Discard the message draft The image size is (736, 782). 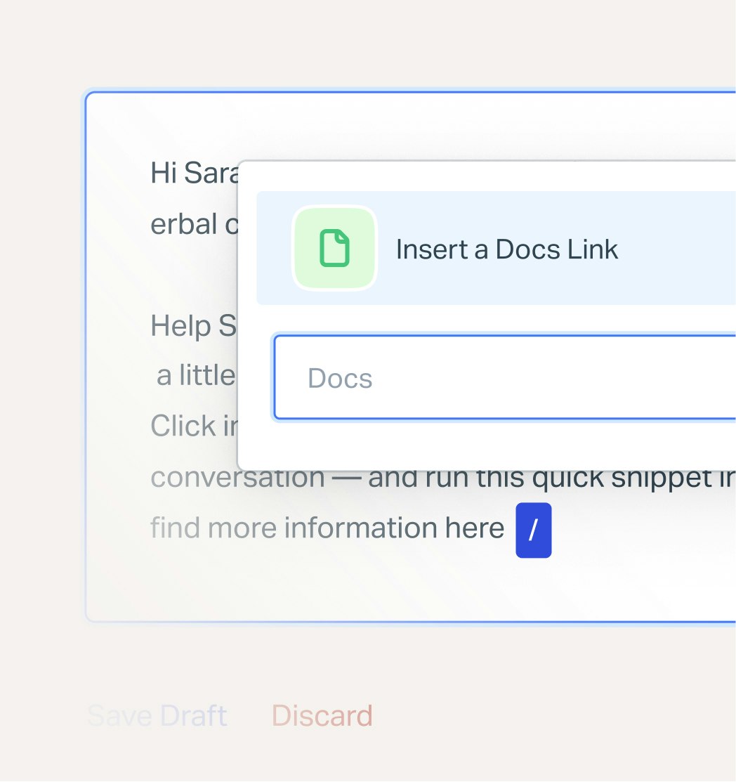pyautogui.click(x=322, y=716)
